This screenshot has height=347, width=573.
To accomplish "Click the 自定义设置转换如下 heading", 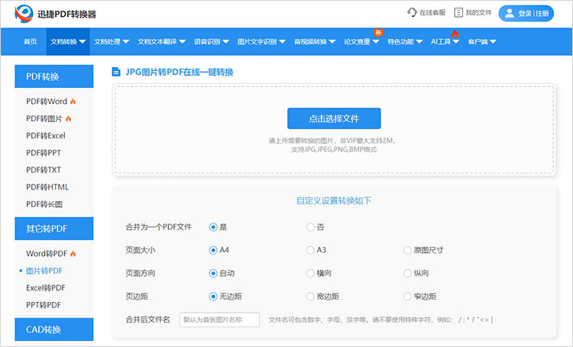I will 334,201.
